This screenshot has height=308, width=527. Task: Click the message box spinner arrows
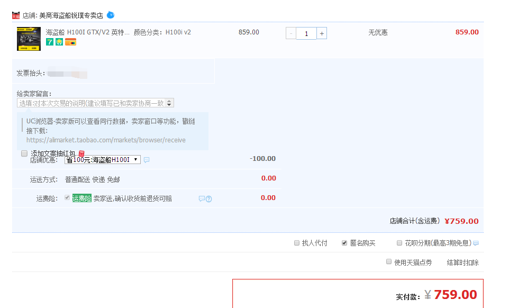(169, 103)
